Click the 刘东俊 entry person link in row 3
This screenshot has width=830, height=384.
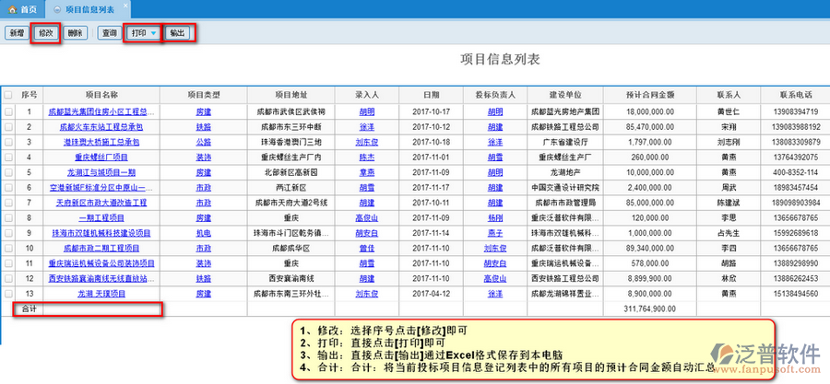point(366,142)
